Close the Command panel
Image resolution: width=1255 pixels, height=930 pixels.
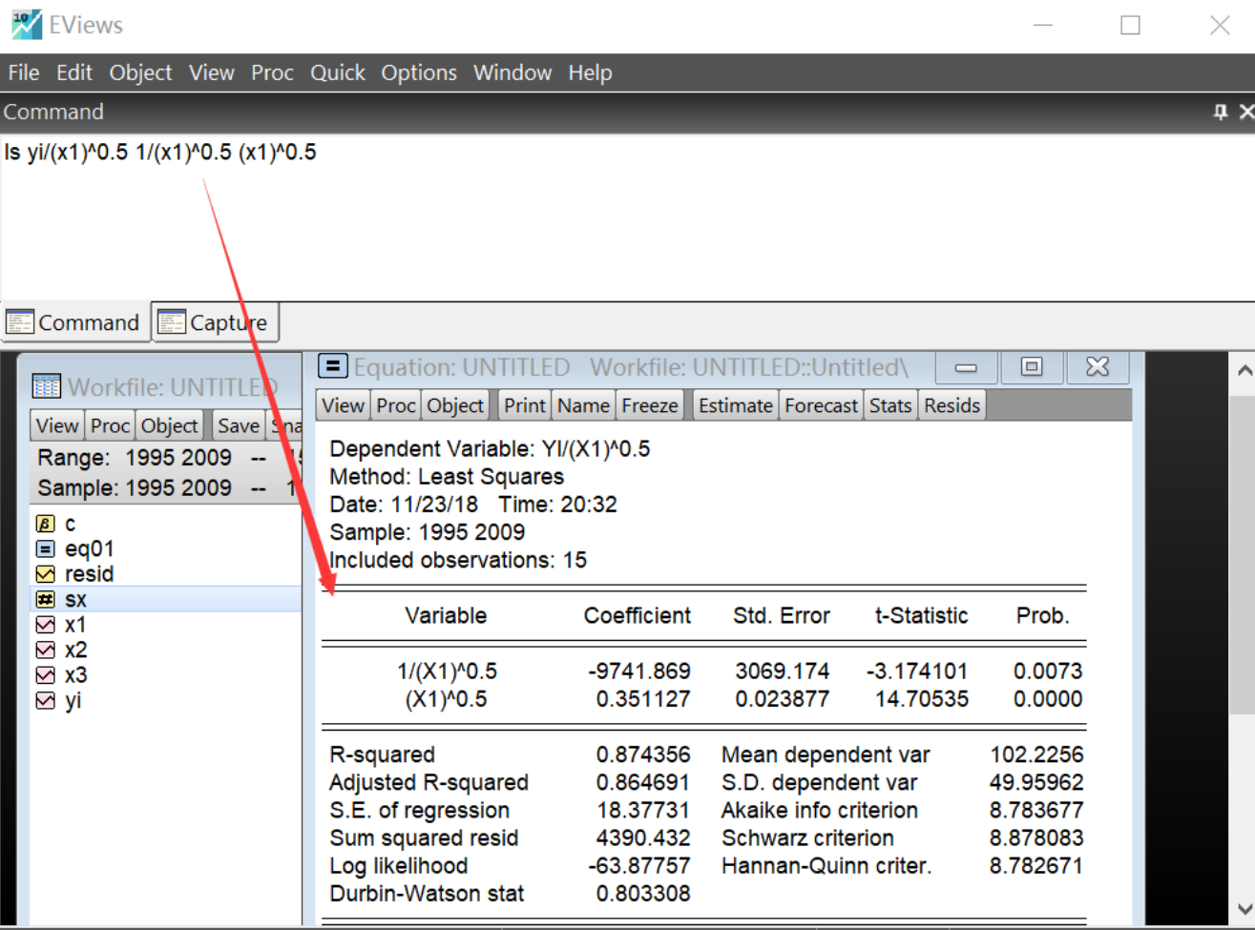tap(1245, 113)
